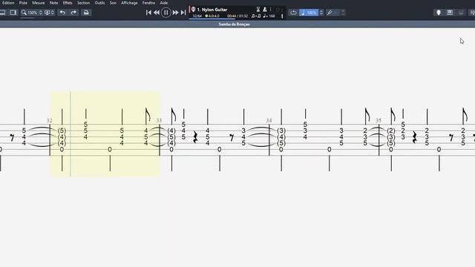The height and width of the screenshot is (267, 475).
Task: Open the Outils menu
Action: click(x=99, y=3)
